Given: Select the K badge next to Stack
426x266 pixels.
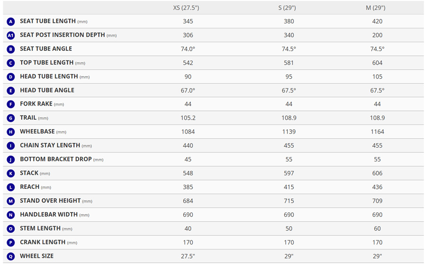Looking at the screenshot, I should click(x=11, y=174).
